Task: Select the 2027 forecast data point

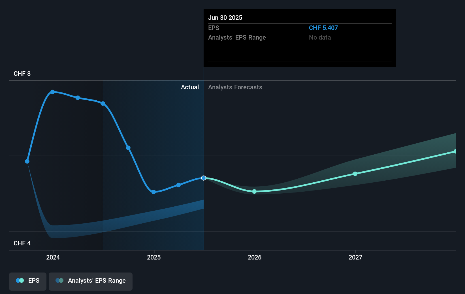Action: pos(355,174)
